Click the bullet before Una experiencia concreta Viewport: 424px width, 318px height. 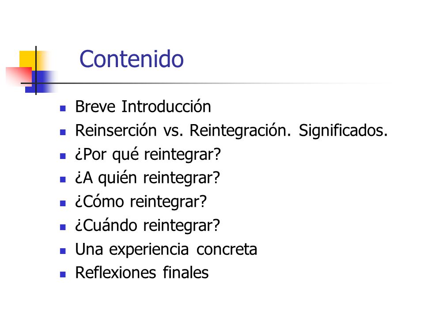tap(63, 251)
